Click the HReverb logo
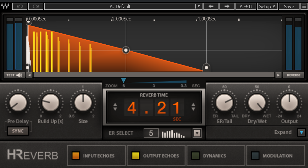The width and height of the screenshot is (308, 168). coord(33,155)
